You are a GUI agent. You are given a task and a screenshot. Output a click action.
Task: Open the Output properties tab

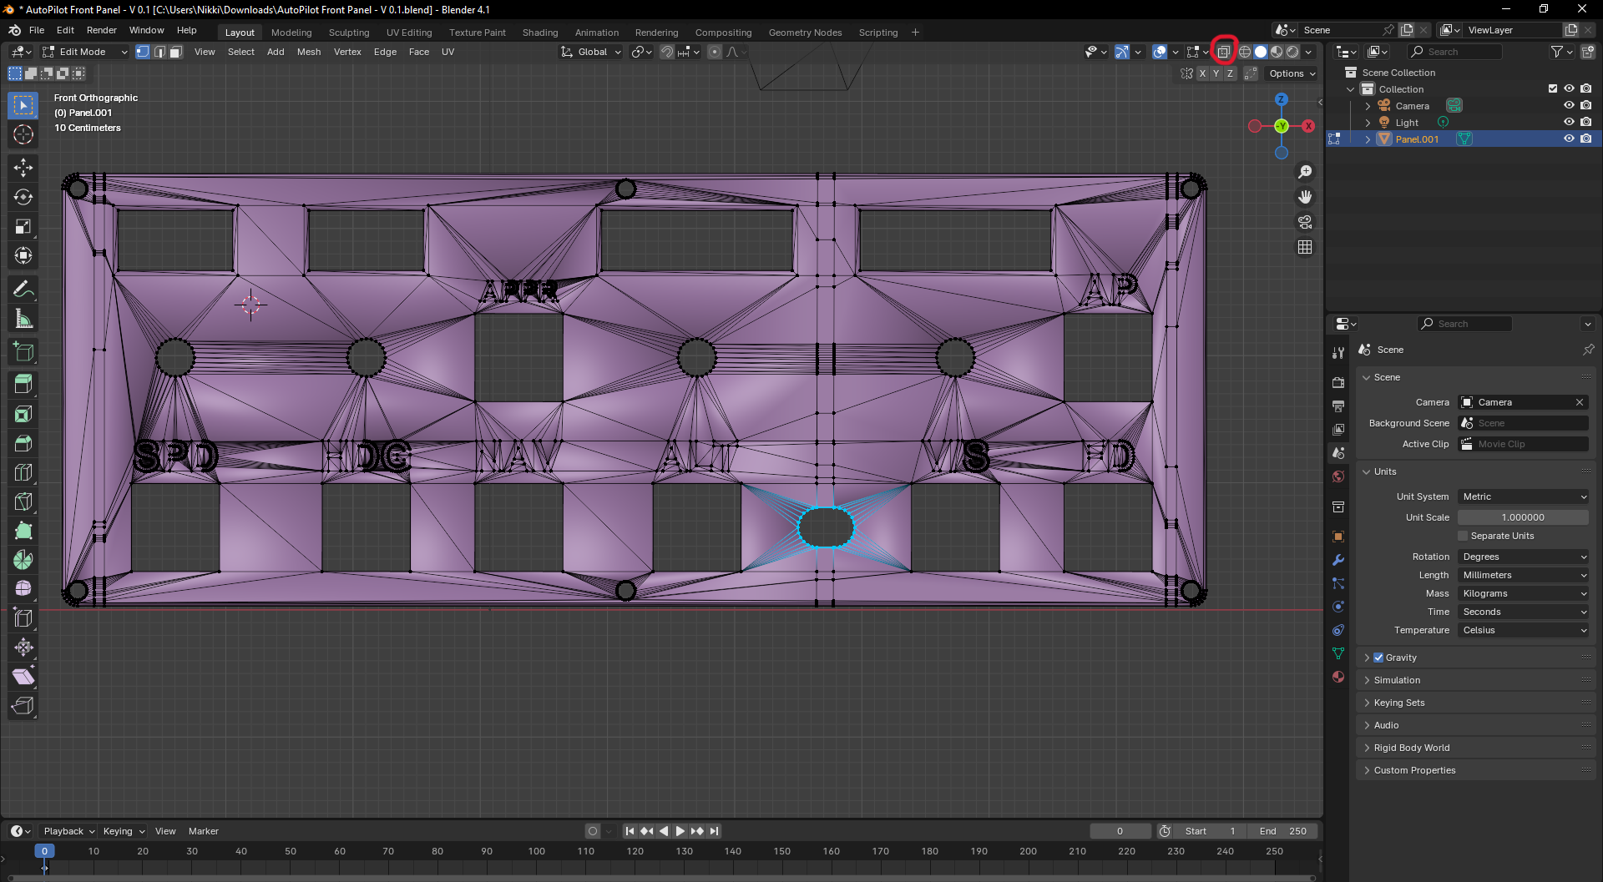point(1338,406)
